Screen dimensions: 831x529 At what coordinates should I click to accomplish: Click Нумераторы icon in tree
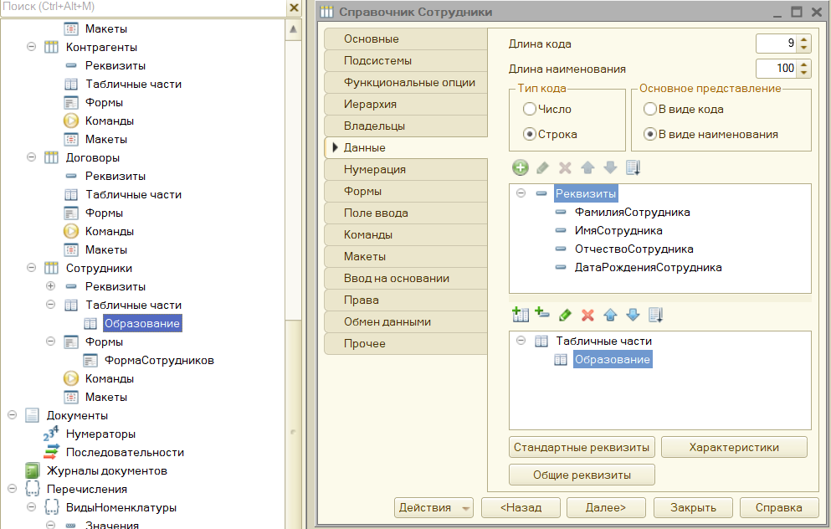click(51, 434)
